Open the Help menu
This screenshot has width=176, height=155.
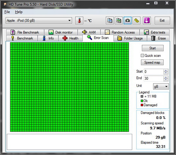click(19, 12)
